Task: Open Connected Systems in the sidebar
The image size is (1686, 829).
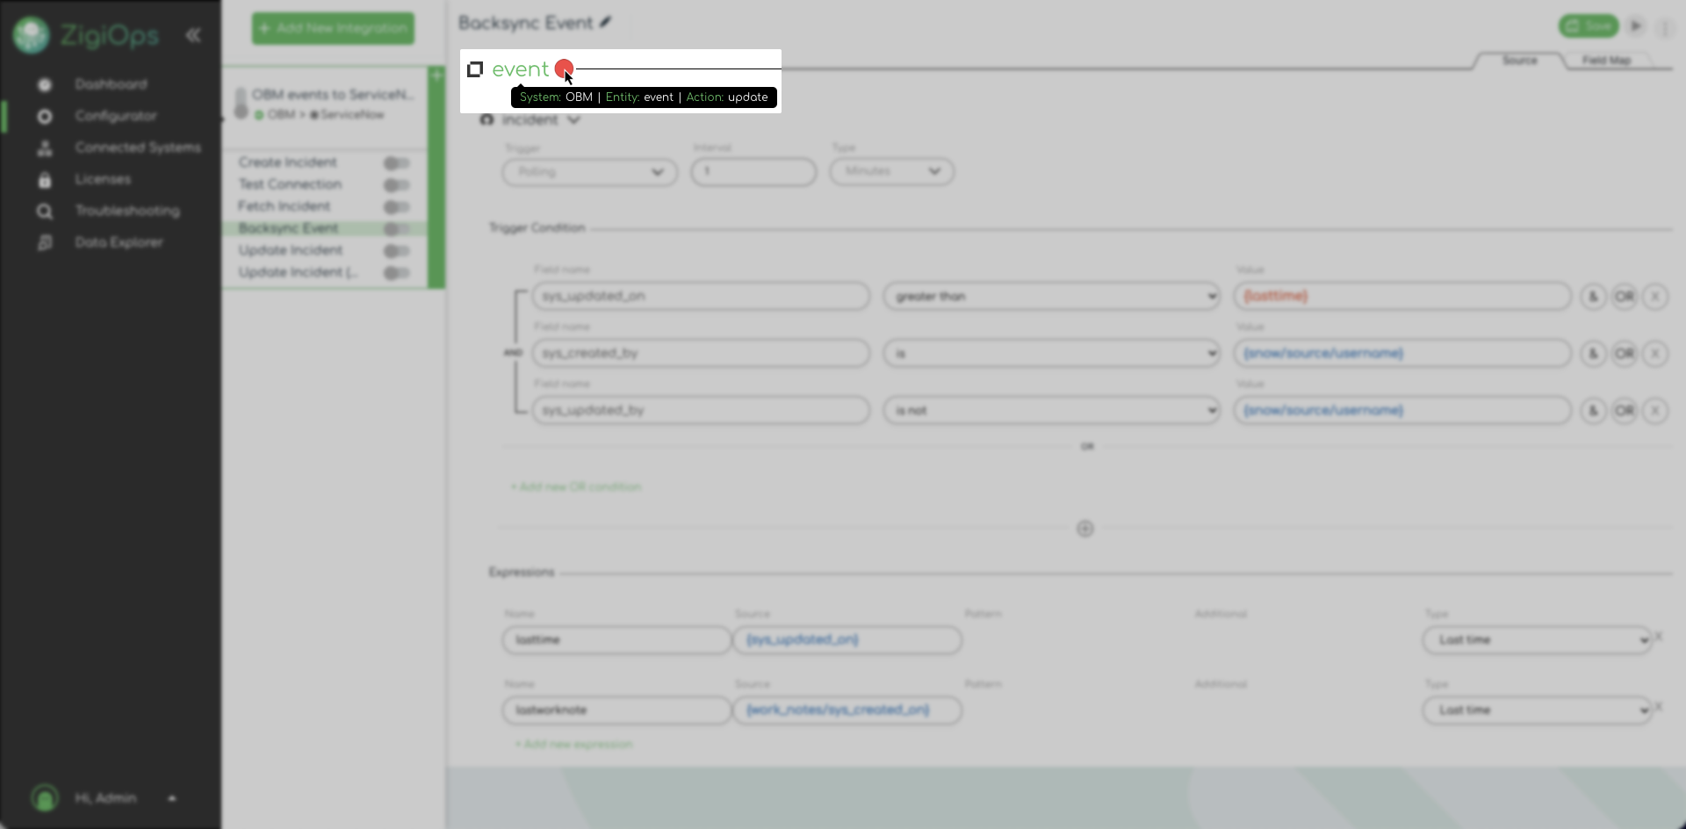Action: pyautogui.click(x=137, y=148)
